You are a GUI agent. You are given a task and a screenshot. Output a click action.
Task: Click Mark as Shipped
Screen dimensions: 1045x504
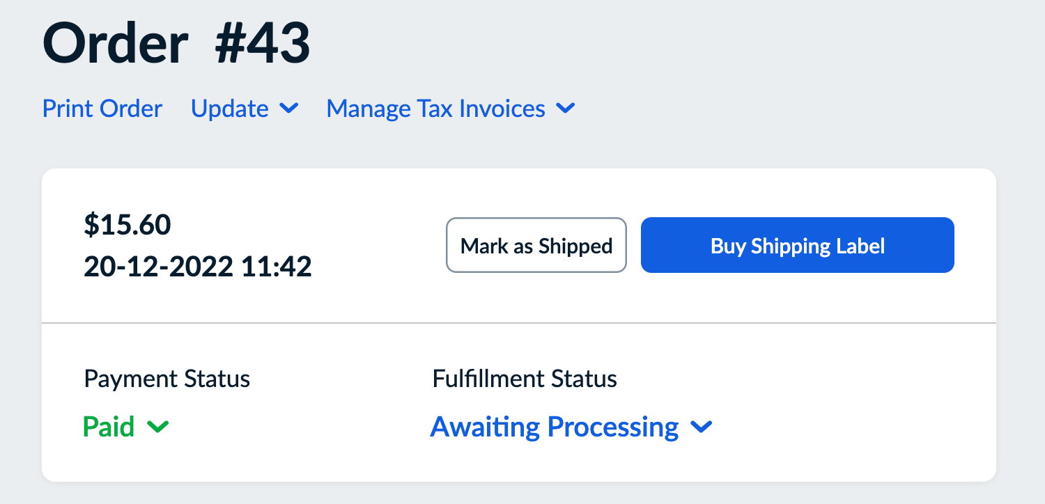tap(536, 245)
